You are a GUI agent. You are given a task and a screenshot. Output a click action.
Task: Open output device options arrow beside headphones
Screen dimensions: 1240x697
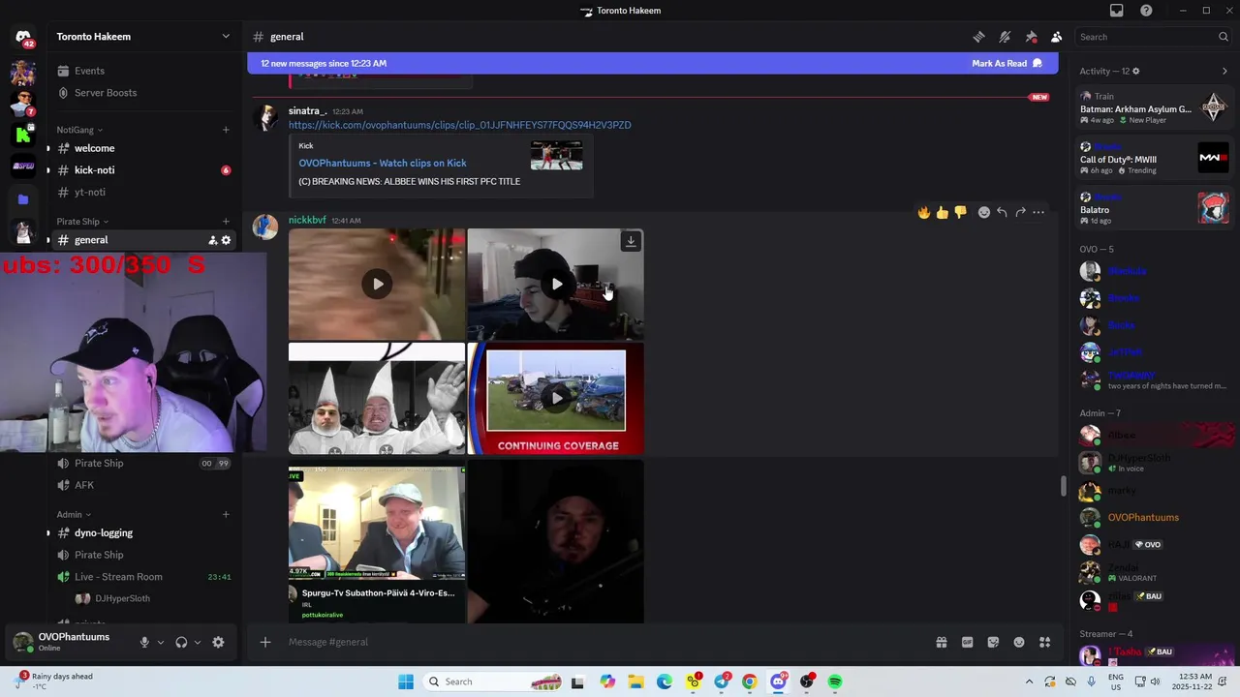[x=198, y=642]
